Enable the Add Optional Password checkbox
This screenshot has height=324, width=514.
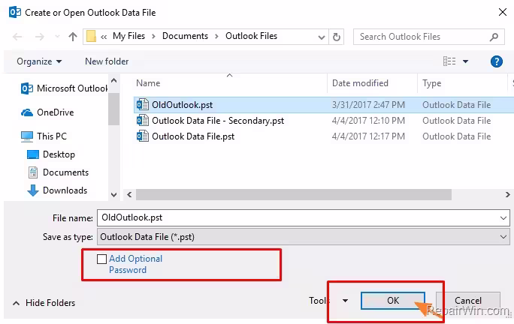point(101,259)
